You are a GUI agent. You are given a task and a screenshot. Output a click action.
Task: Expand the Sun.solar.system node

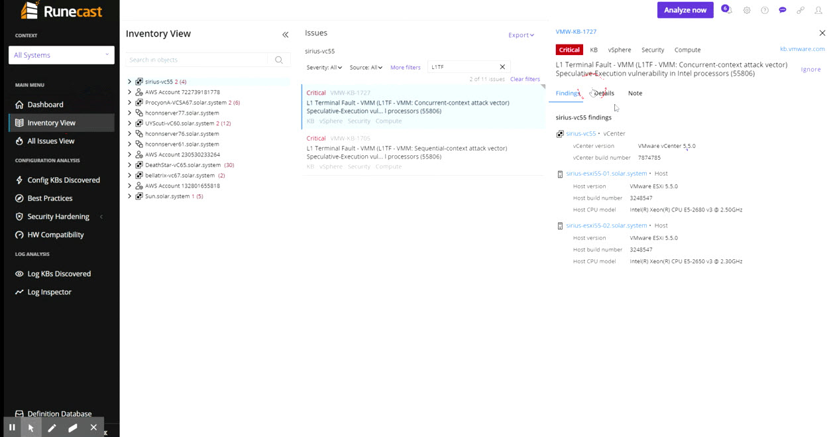click(x=130, y=196)
